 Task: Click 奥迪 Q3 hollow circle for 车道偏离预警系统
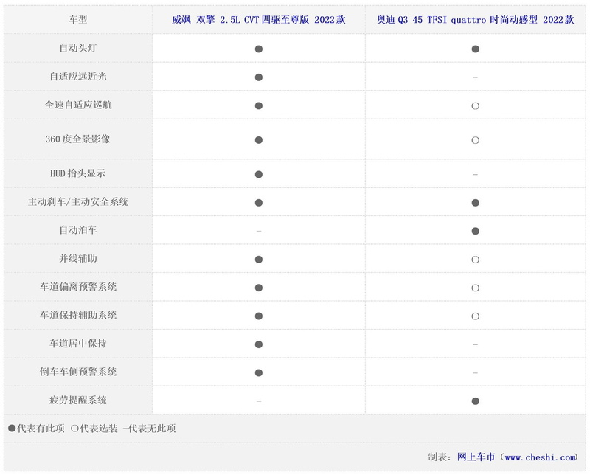pyautogui.click(x=475, y=288)
